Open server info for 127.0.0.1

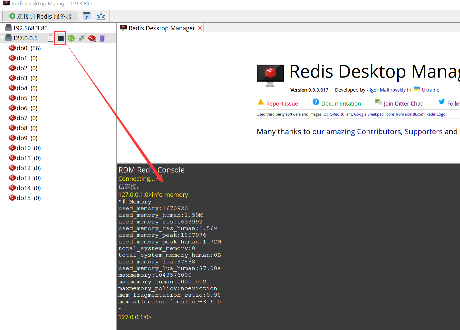50,38
